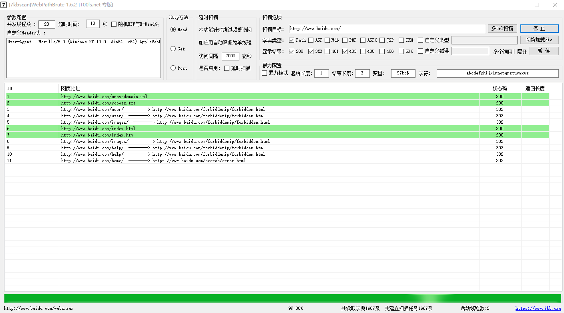Select the index.html result row
564x313 pixels.
point(277,128)
